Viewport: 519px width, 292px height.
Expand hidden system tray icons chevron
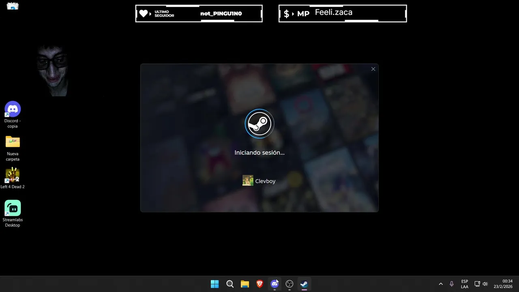click(441, 284)
